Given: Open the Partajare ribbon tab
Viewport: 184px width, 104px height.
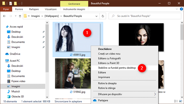Looking at the screenshot, I should pos(34,9).
